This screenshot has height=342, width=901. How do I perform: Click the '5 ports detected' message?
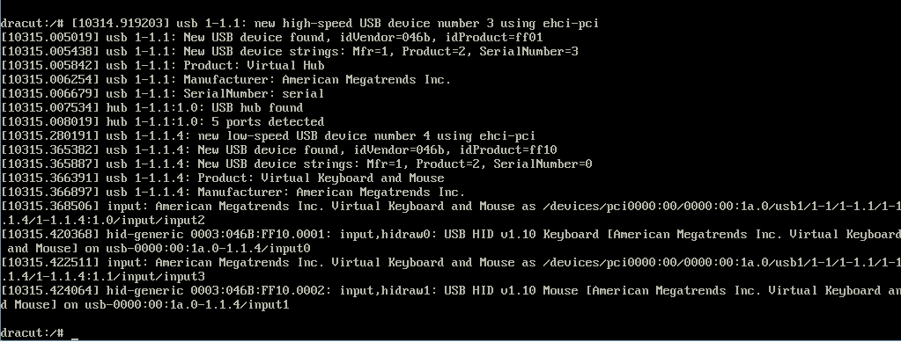(x=268, y=121)
